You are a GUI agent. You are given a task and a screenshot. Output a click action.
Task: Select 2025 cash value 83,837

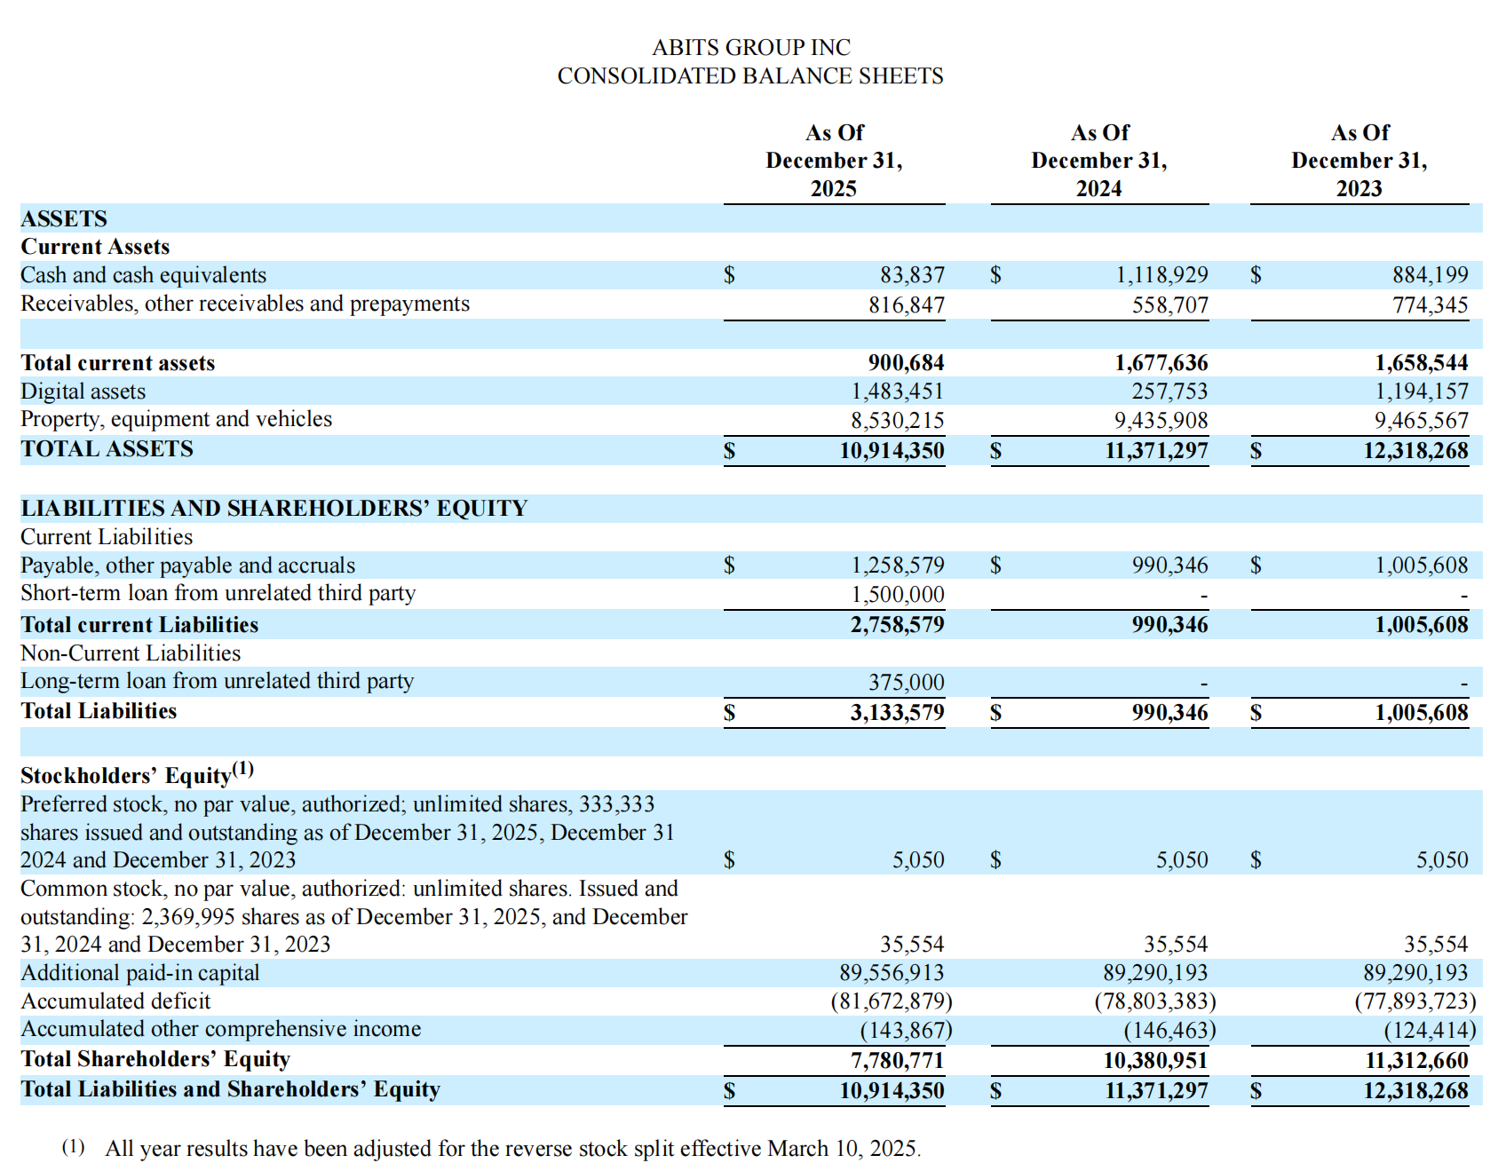point(912,275)
